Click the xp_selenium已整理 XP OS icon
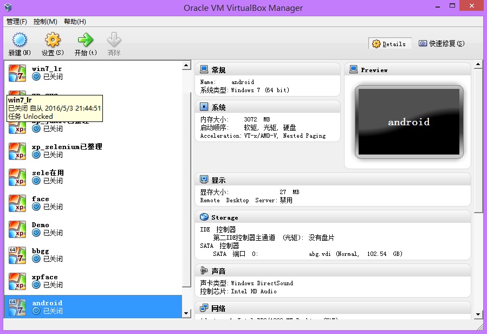The image size is (487, 334). click(x=17, y=151)
